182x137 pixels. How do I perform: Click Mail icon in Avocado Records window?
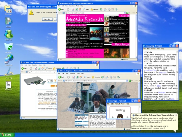click(x=105, y=9)
